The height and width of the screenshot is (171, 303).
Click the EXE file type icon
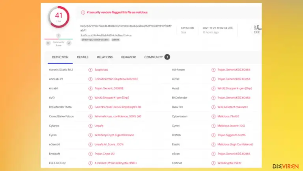click(x=257, y=30)
